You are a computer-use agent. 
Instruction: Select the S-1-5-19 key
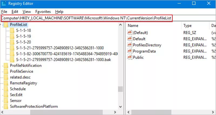click(23, 36)
